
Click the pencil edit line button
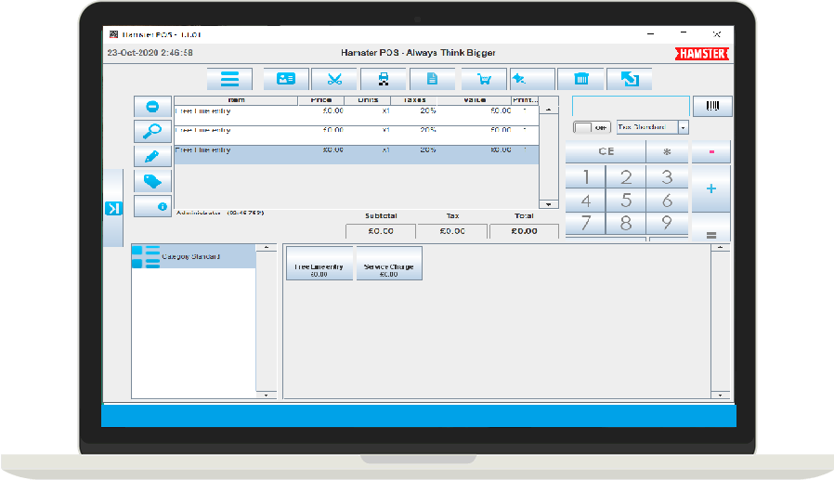pyautogui.click(x=152, y=156)
